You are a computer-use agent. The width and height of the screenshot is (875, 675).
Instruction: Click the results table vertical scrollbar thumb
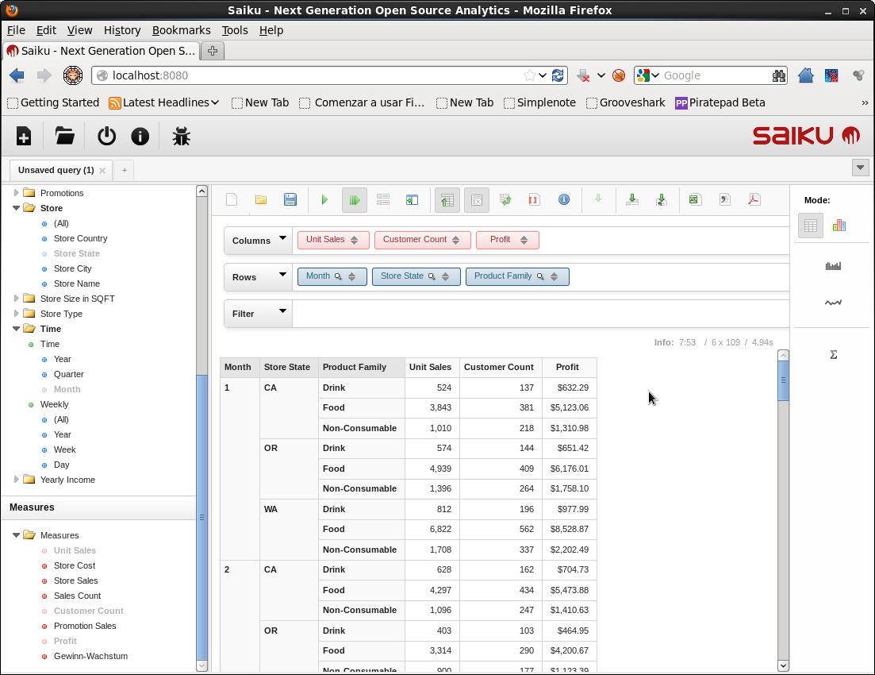(783, 381)
